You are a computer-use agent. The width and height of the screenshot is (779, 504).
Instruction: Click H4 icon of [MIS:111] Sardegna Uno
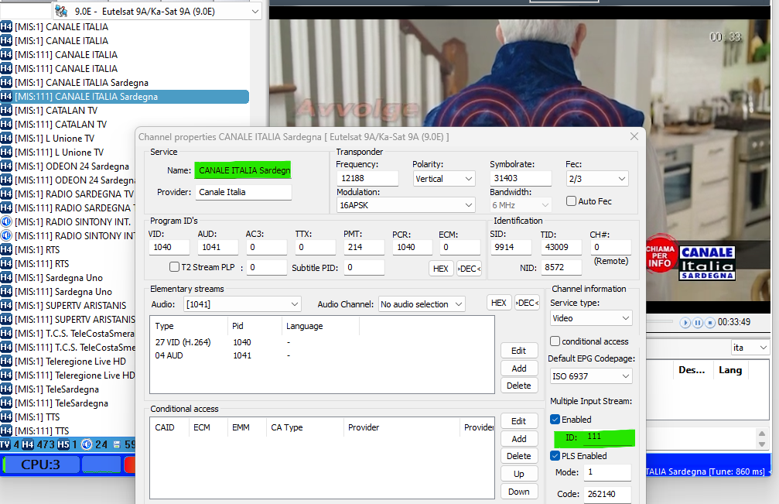6,291
